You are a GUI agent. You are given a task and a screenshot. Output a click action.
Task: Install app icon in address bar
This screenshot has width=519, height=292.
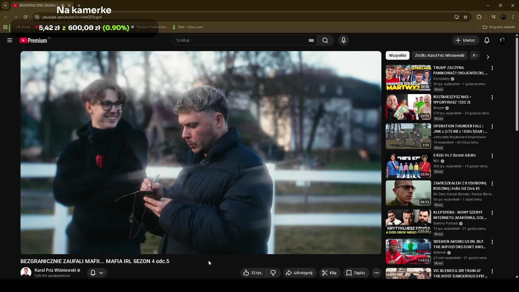point(457,17)
